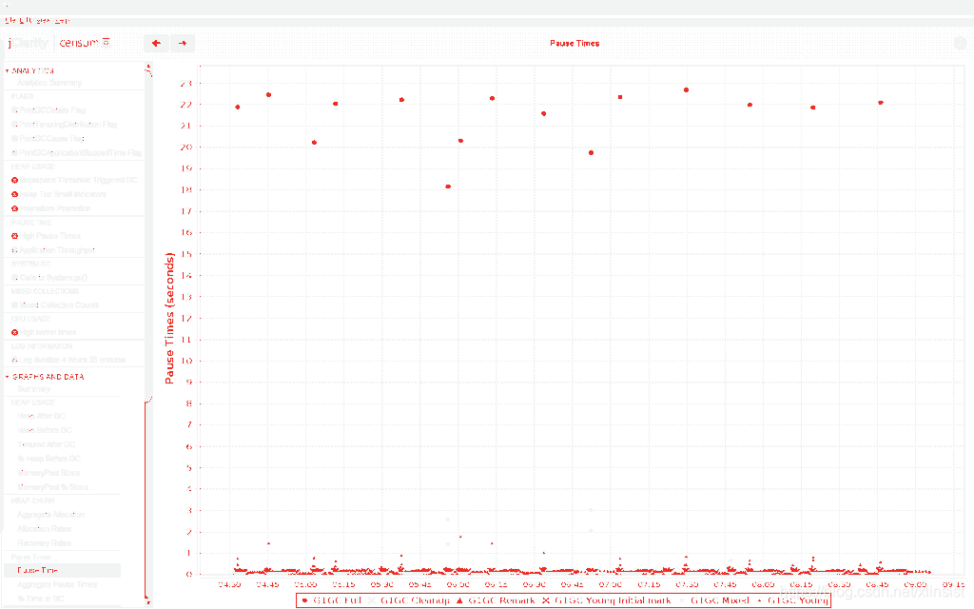Toggle G1GC Young series in legend
The width and height of the screenshot is (974, 609).
tap(792, 600)
